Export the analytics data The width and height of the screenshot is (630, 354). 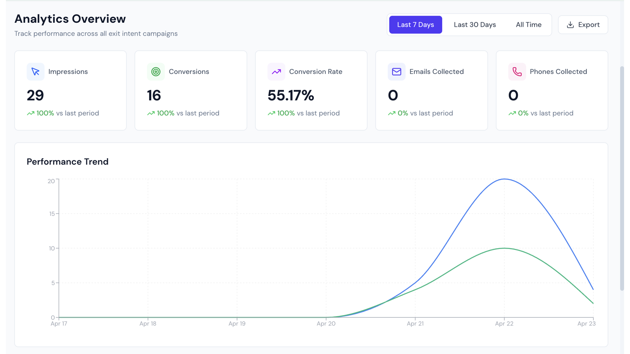pyautogui.click(x=583, y=25)
